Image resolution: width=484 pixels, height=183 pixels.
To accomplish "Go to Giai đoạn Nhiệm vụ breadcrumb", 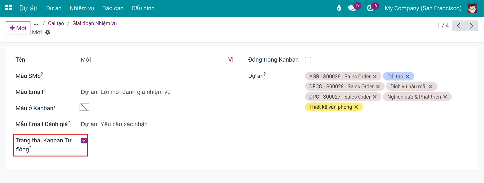I will pos(94,23).
